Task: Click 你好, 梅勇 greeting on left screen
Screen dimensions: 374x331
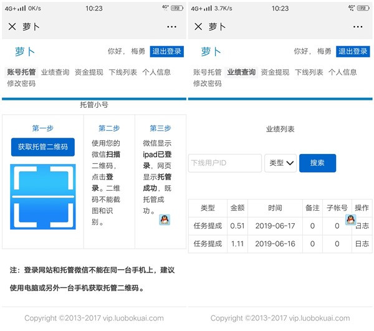Action: pos(127,51)
